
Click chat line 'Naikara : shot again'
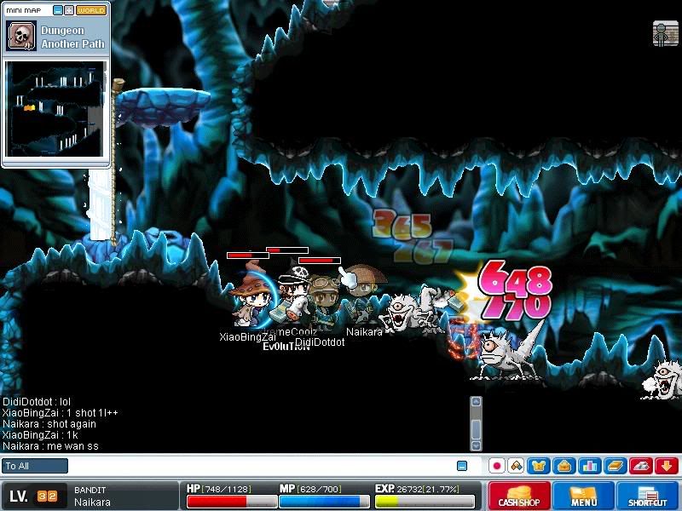(49, 424)
